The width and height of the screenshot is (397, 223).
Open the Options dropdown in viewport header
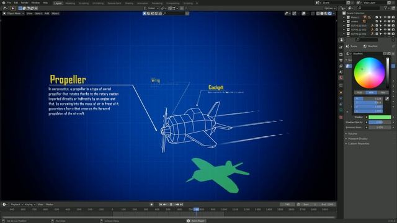[330, 8]
